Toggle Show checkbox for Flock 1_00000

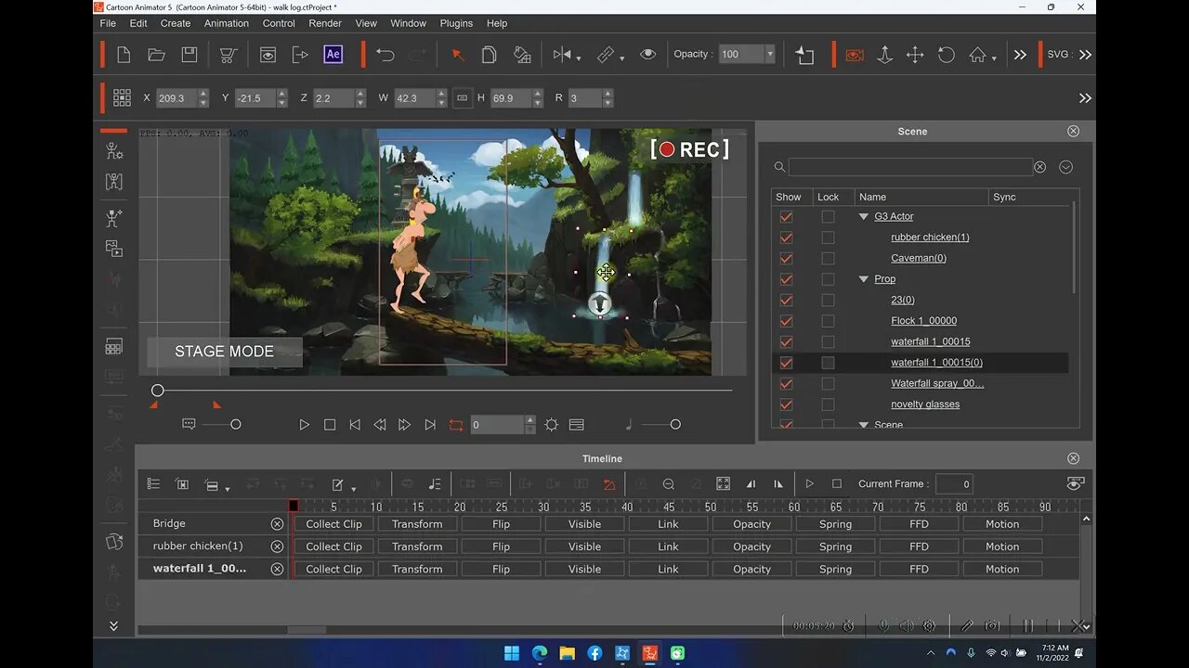click(787, 321)
